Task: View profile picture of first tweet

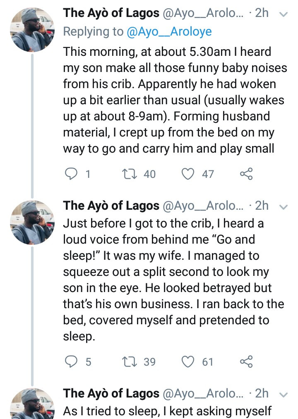Action: pyautogui.click(x=32, y=30)
